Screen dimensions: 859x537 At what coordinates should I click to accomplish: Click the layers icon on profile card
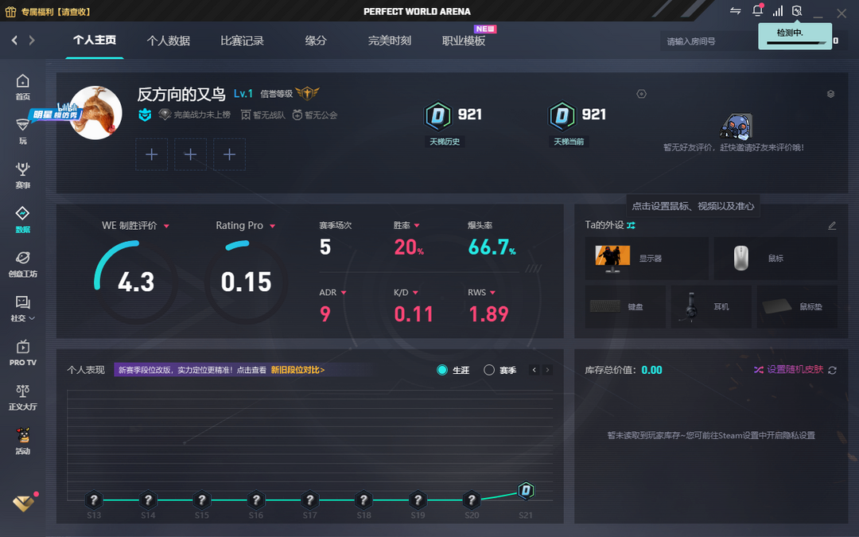tap(830, 94)
